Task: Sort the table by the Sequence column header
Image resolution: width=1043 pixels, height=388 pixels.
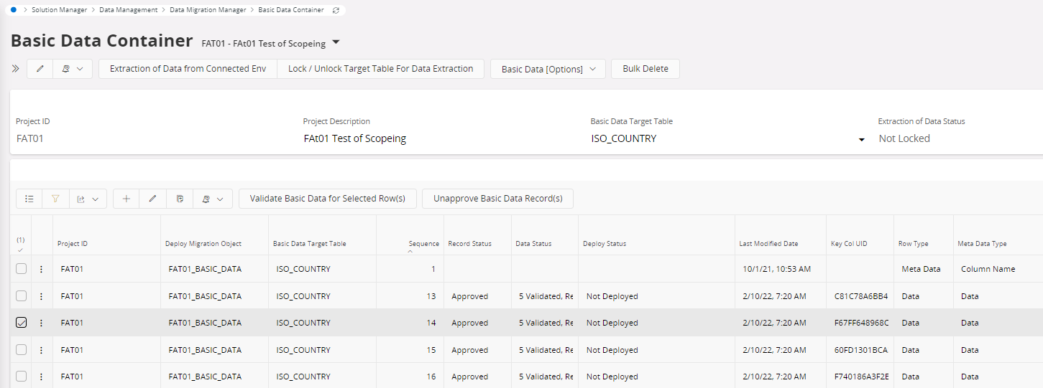Action: 423,244
